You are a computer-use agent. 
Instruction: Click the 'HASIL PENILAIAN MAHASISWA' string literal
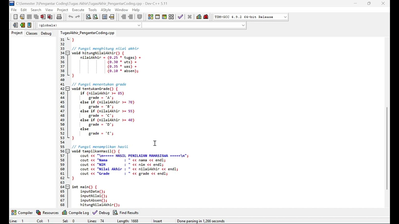142,156
